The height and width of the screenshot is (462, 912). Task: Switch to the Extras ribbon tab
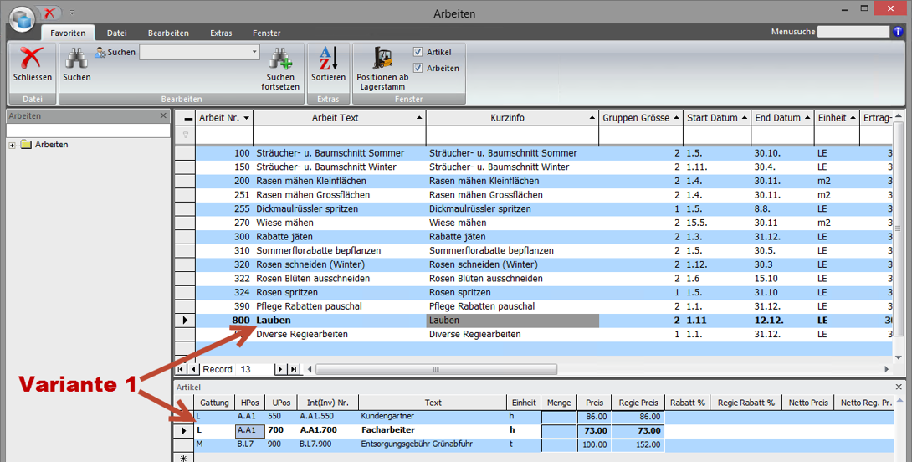221,33
